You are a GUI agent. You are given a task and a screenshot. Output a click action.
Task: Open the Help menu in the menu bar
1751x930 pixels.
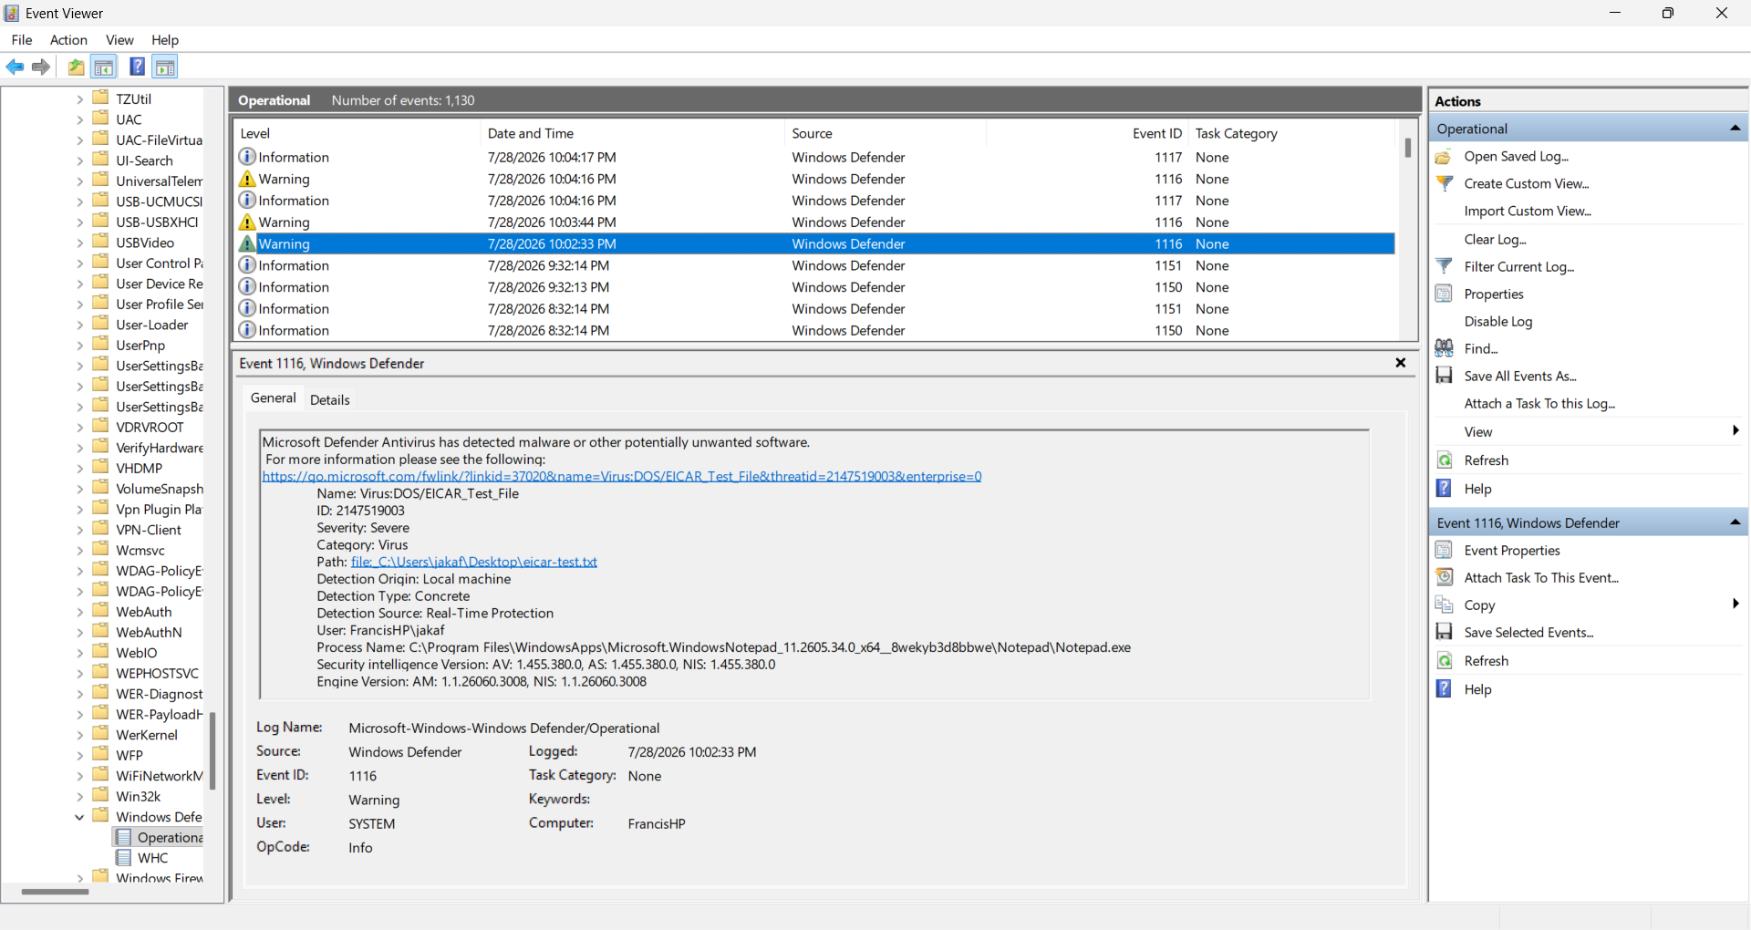tap(165, 40)
